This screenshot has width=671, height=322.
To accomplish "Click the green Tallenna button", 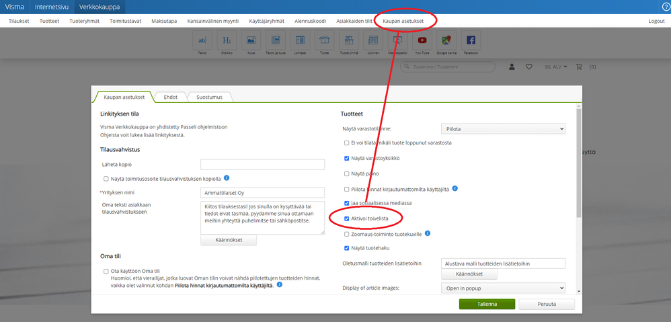I will coord(487,304).
